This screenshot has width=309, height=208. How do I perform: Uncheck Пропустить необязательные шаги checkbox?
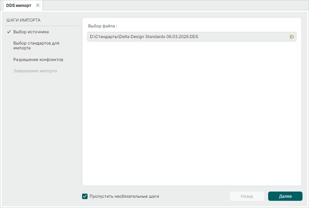pyautogui.click(x=85, y=196)
